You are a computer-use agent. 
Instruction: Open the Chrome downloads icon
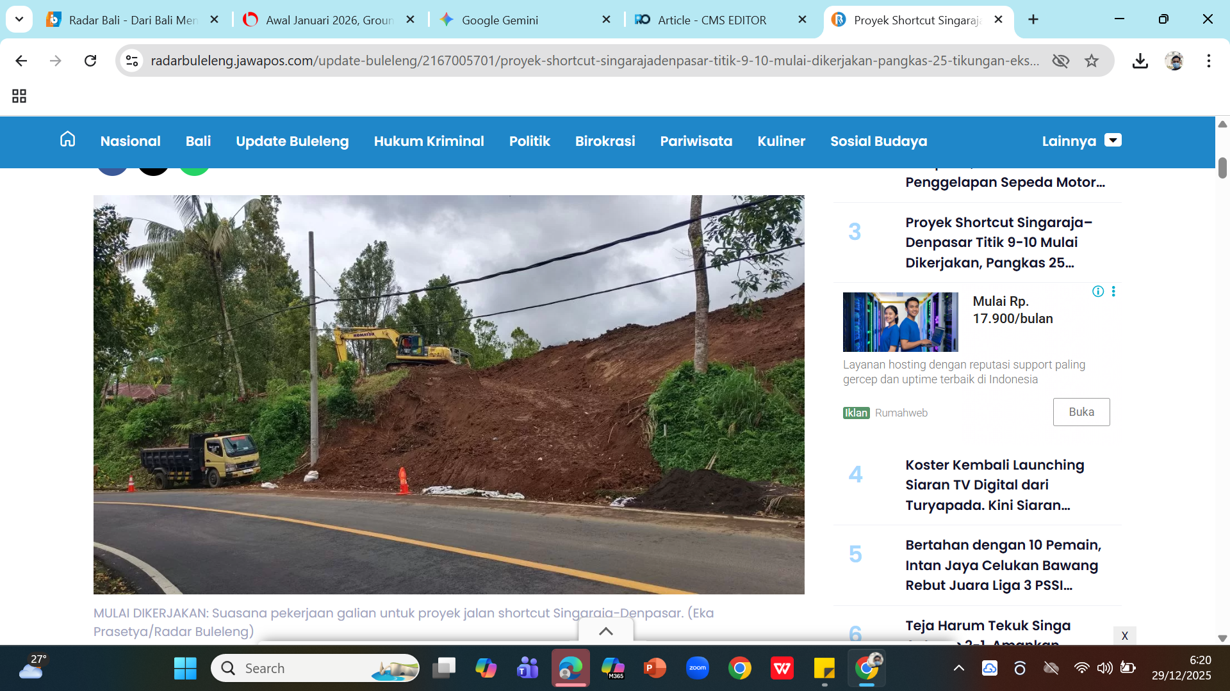1140,61
